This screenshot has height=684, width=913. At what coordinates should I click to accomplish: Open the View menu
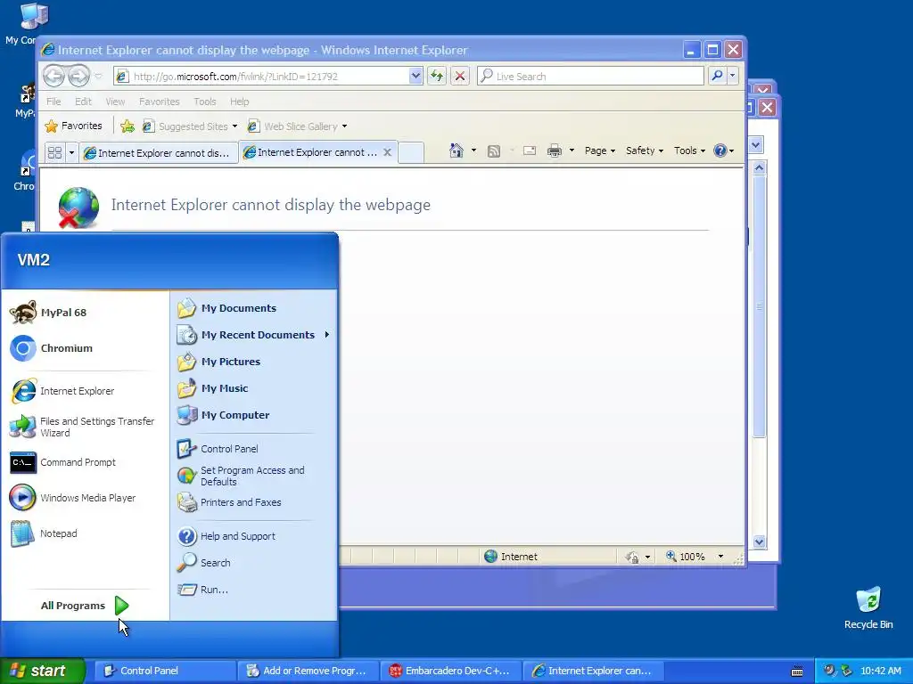point(115,102)
